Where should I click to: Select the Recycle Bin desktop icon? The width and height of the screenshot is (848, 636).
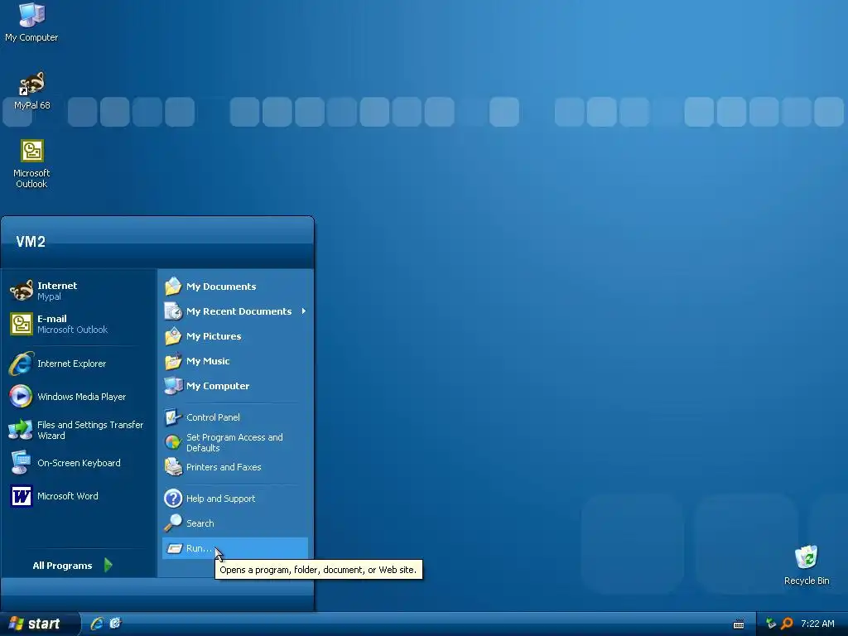point(807,565)
